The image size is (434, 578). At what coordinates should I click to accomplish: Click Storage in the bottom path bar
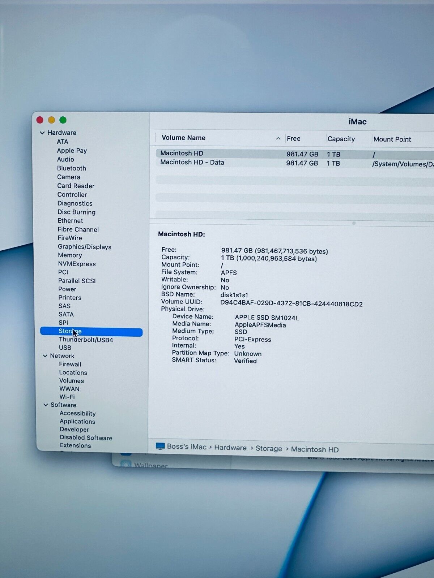click(269, 448)
